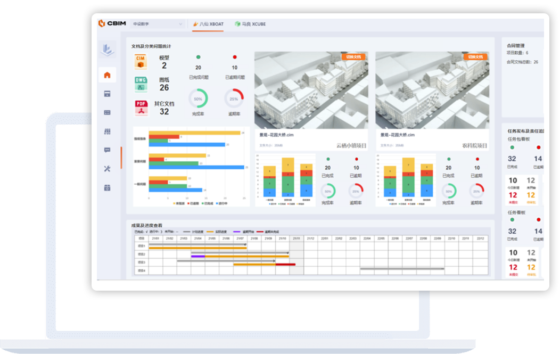Click 切换文档 button on 云栖小镇项目 card

pyautogui.click(x=354, y=56)
